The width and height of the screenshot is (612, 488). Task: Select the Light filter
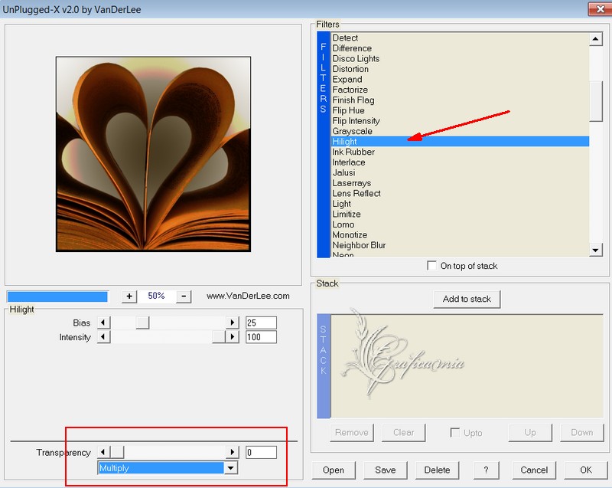[x=460, y=204]
